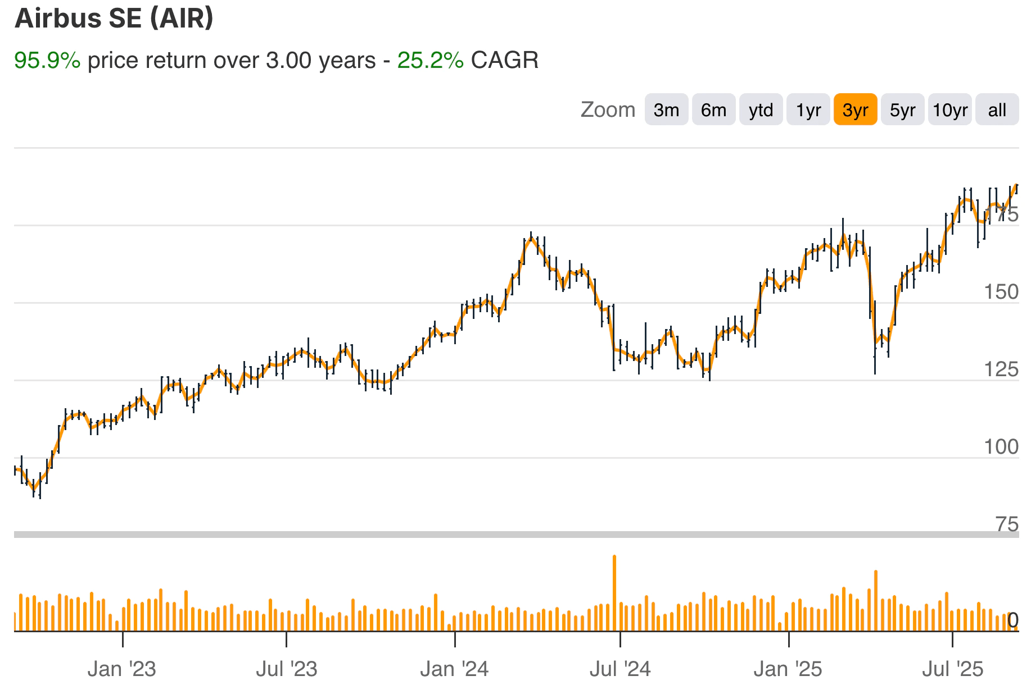Click the tallest volume bar at Jul '24
The width and height of the screenshot is (1031, 694).
(x=614, y=593)
